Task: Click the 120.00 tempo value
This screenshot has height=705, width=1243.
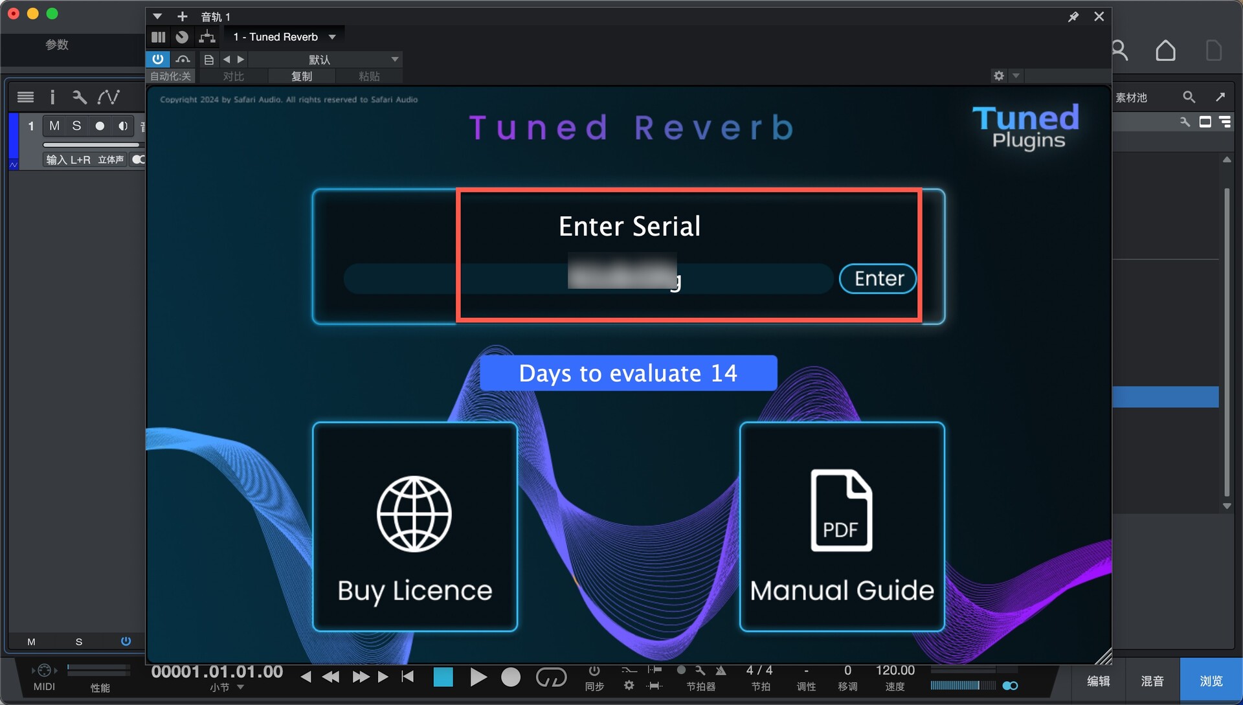Action: pyautogui.click(x=895, y=671)
